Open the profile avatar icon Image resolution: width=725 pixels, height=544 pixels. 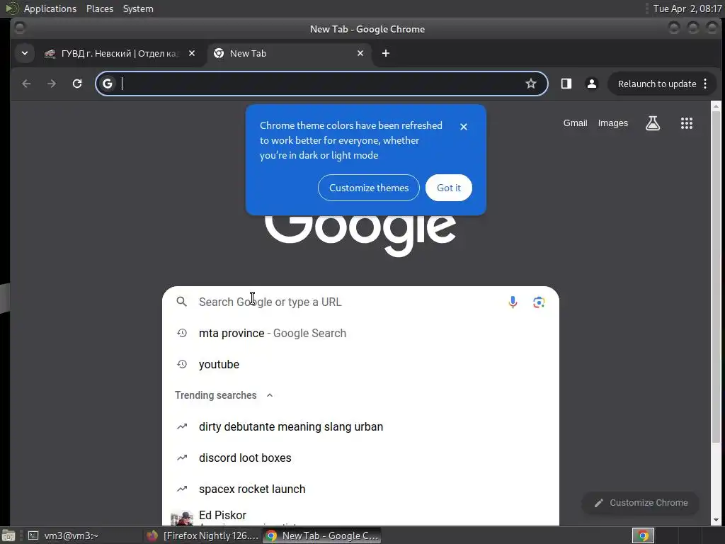coord(591,84)
